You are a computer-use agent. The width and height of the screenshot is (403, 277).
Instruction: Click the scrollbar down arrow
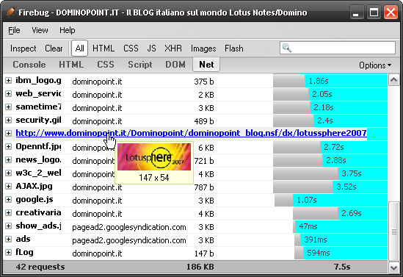393,267
